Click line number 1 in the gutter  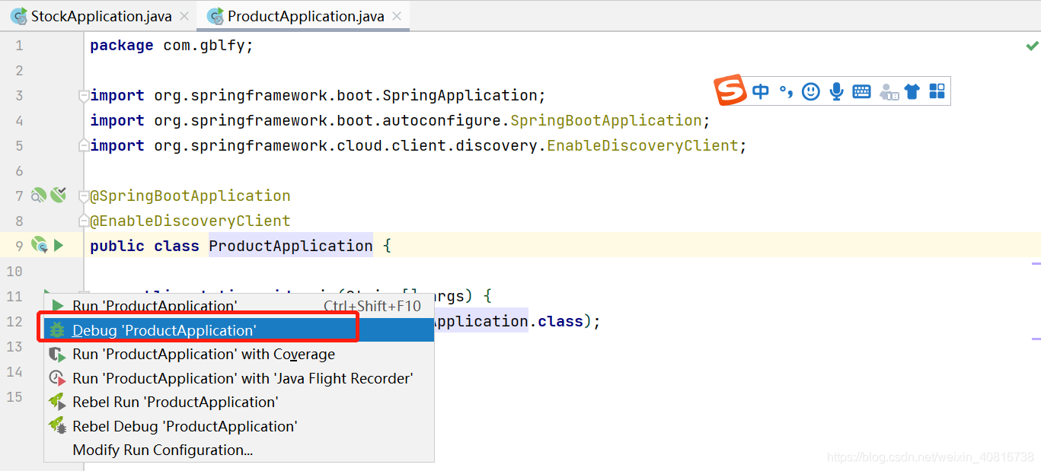pyautogui.click(x=19, y=46)
